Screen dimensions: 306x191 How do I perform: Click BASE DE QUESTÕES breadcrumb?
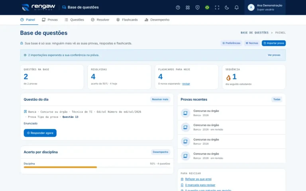(255, 33)
